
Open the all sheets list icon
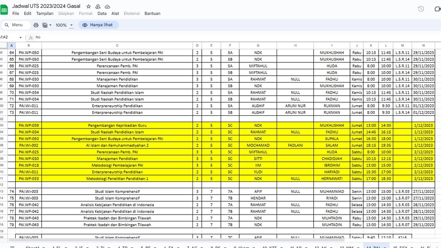[12, 247]
